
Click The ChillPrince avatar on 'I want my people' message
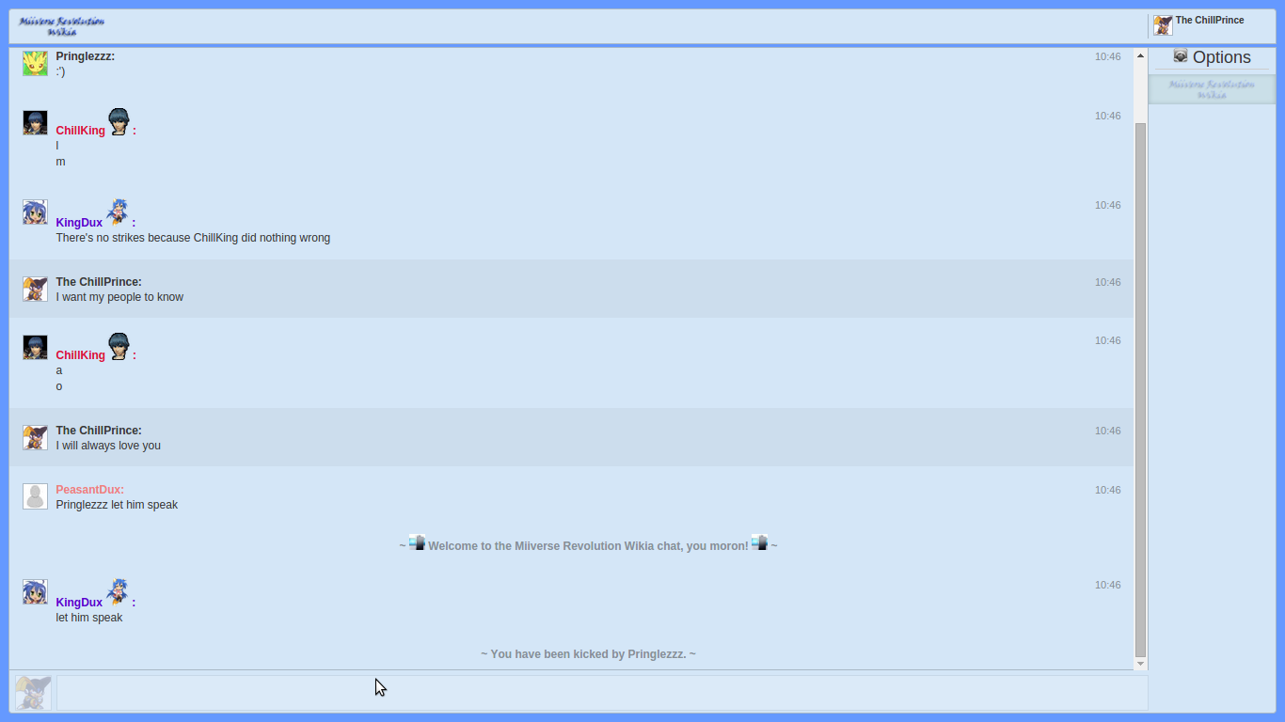[x=35, y=289]
